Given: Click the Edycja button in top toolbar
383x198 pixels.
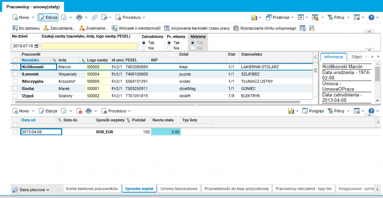Looking at the screenshot, I should coord(48,17).
